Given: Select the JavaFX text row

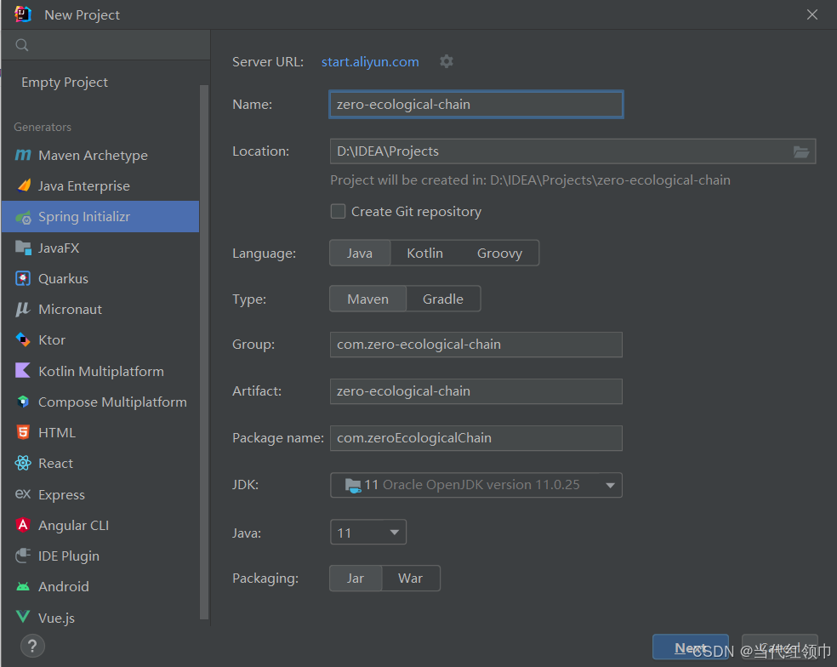Looking at the screenshot, I should (100, 248).
